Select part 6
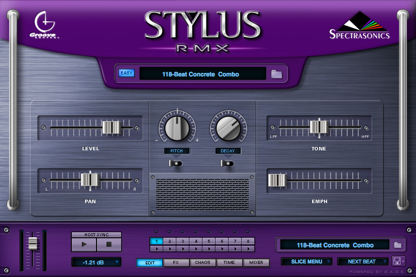Screen dimensions: 416x277 coord(222,241)
